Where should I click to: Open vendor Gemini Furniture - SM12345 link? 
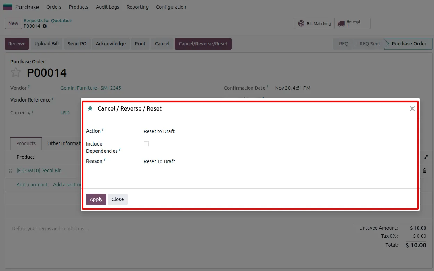tap(91, 88)
